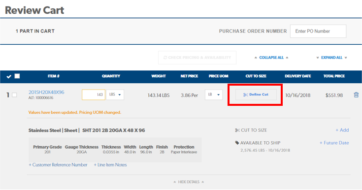Screen dimensions: 362x190
Task: Choose a + Future Date for shipping
Action: tap(334, 143)
